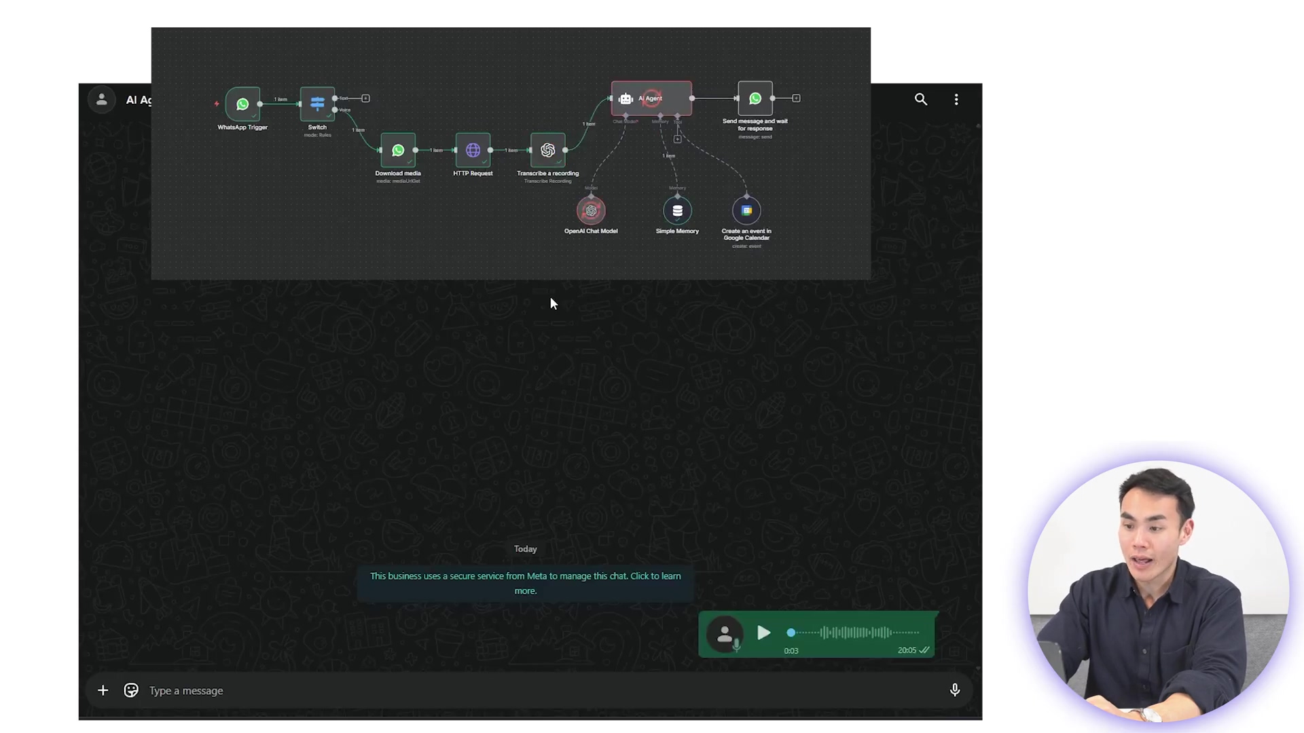Screen dimensions: 1304x733
Task: Open chat options three-dot menu
Action: (956, 99)
